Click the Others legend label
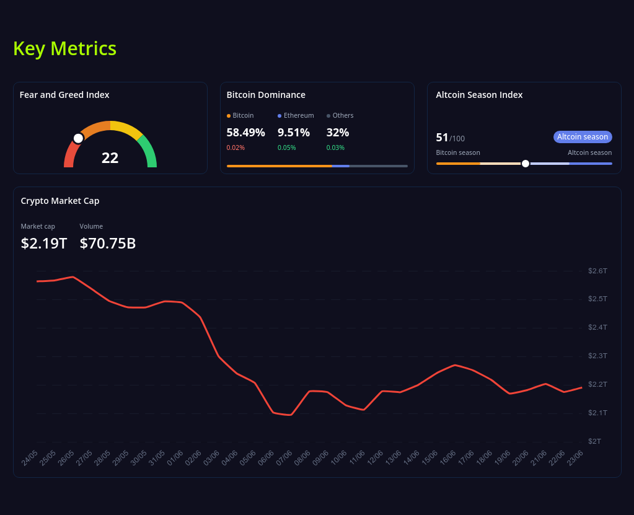The image size is (634, 515). [x=343, y=116]
